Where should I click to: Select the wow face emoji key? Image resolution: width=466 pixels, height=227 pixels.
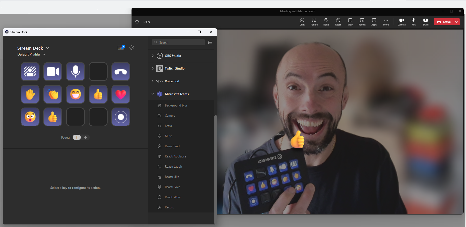point(30,117)
